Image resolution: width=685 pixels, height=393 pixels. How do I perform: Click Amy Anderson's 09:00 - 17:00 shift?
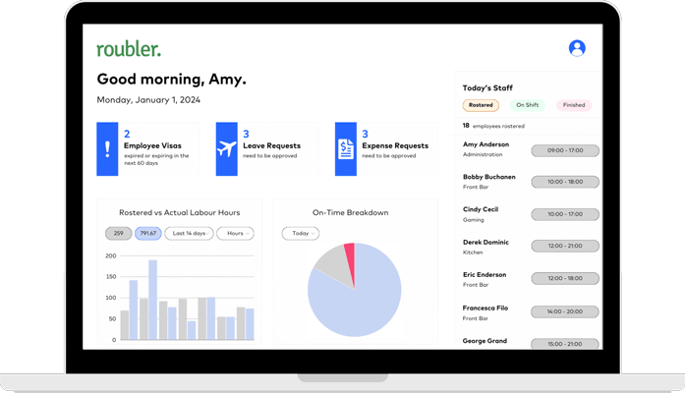tap(564, 150)
